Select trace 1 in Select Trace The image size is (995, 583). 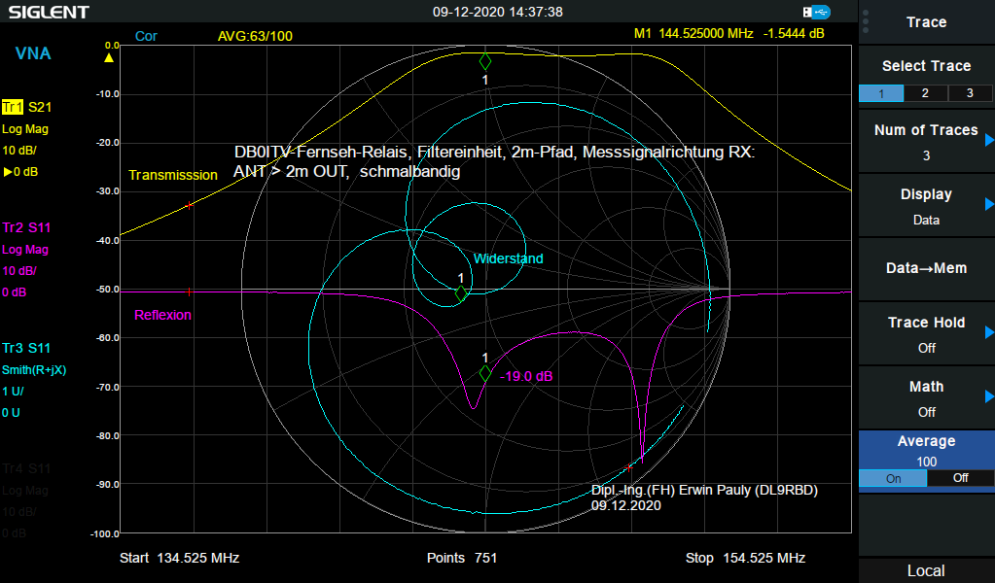[881, 93]
